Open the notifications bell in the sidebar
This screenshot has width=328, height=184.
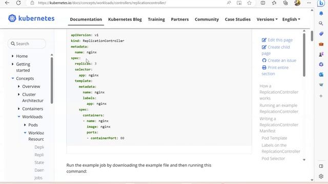(x=321, y=14)
